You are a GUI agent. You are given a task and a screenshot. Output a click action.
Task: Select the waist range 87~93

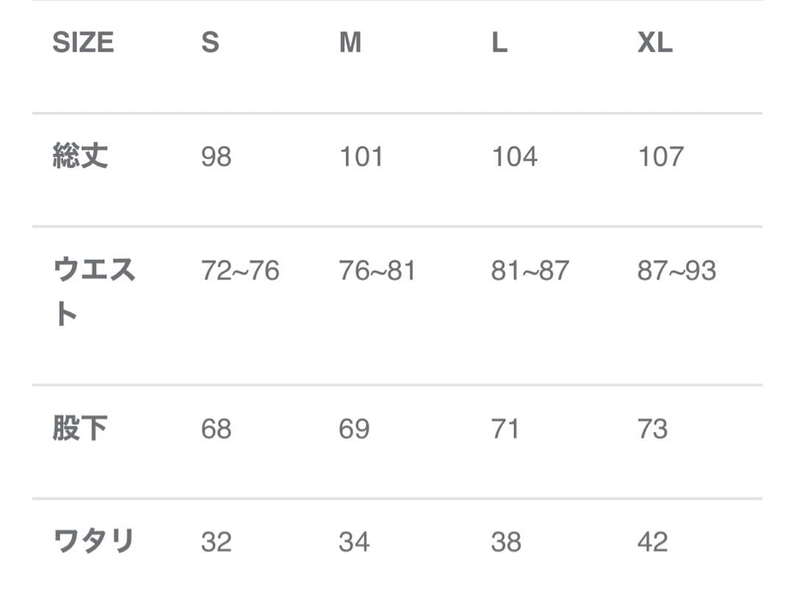coord(676,271)
